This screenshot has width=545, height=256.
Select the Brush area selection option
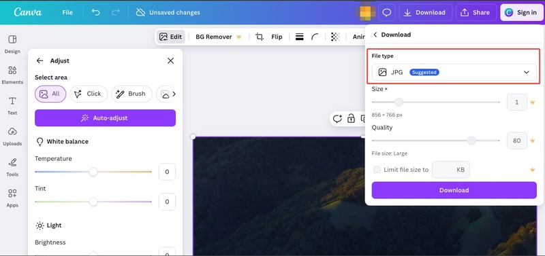click(131, 94)
